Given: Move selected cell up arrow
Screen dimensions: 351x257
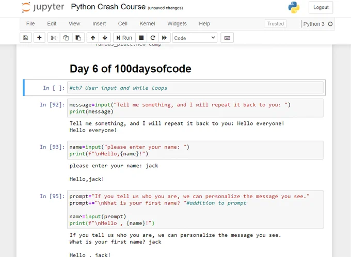Looking at the screenshot, I should tap(93, 38).
